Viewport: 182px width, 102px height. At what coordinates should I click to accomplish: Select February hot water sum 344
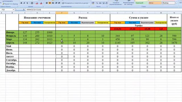click(x=117, y=36)
